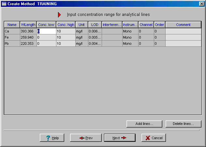Click the Interference cell for Fe
Screen dimensions: 206x147
coord(112,37)
